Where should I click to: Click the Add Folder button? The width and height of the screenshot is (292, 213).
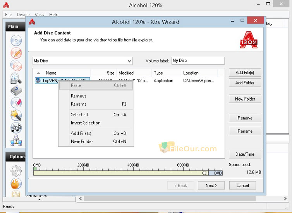[x=245, y=83]
